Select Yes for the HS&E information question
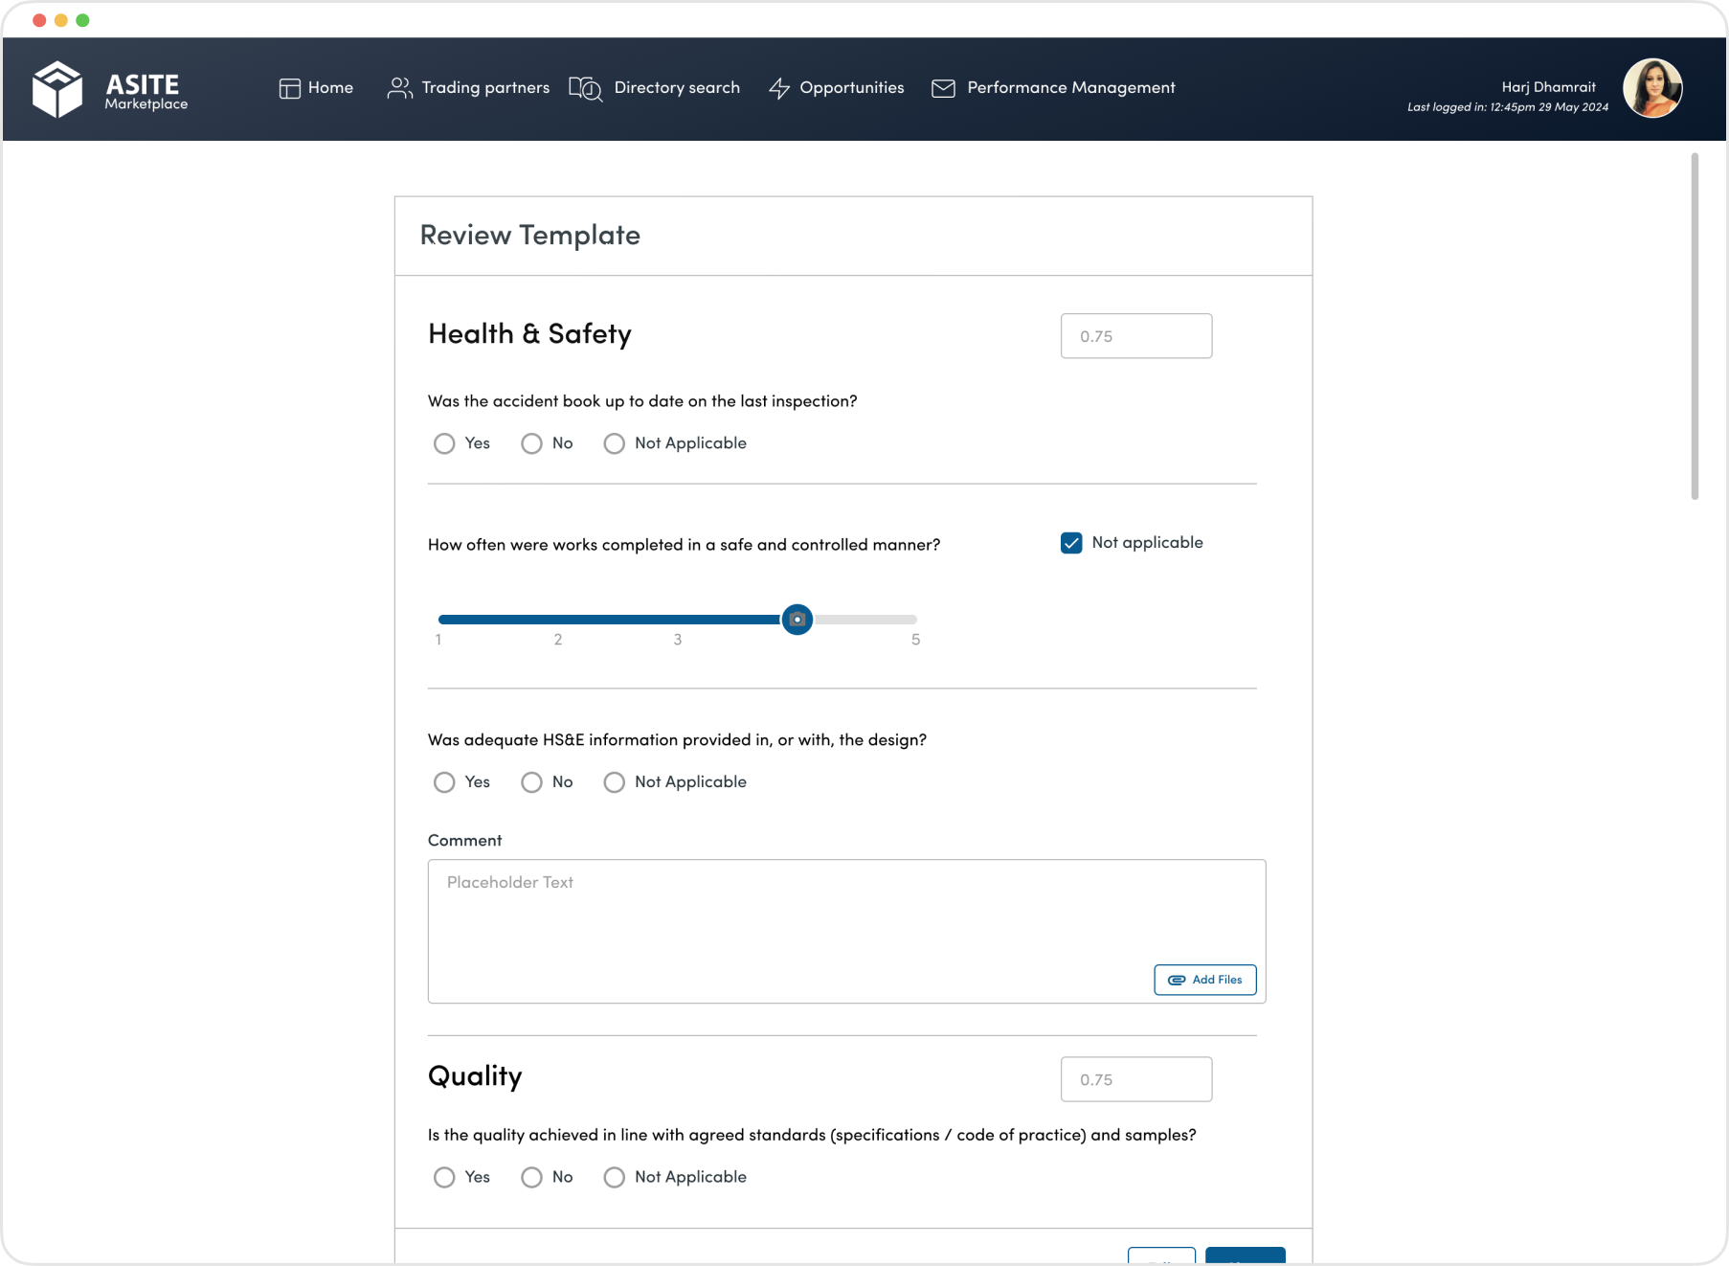This screenshot has width=1729, height=1266. point(444,782)
